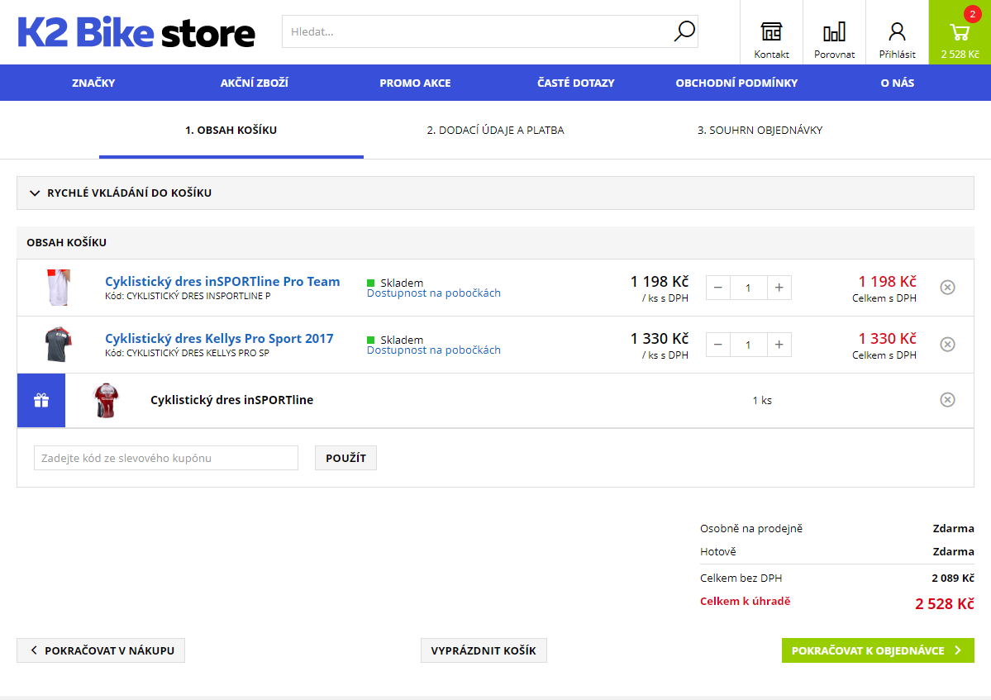Viewport: 991px width, 700px height.
Task: Decrease quantity of Kellys Pro Sport jersey
Action: pyautogui.click(x=718, y=345)
